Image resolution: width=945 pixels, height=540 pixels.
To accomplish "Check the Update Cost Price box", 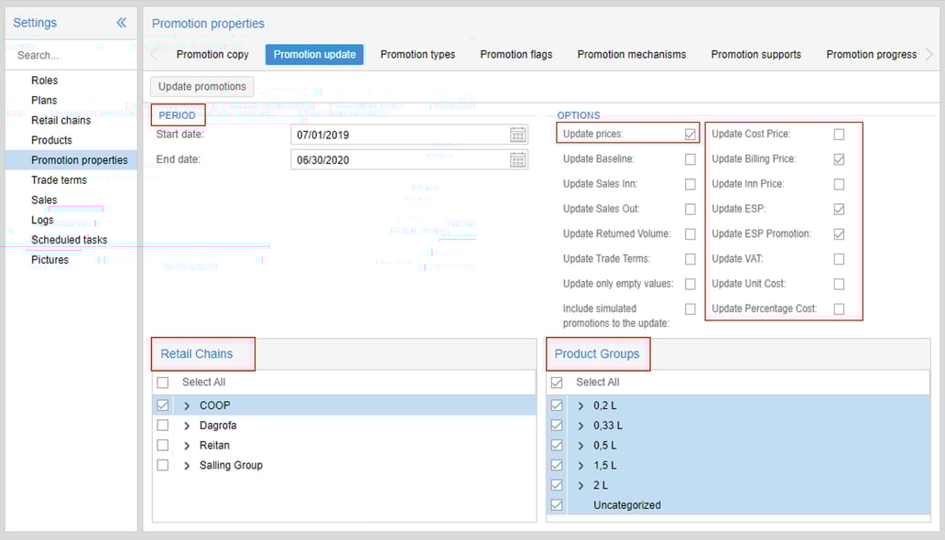I will 839,135.
